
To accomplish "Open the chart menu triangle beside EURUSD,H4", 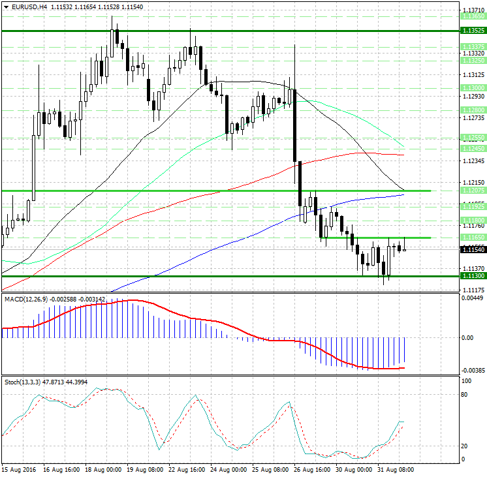I will (x=7, y=7).
